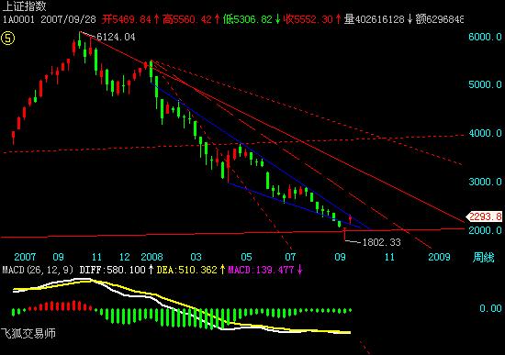Select the 6000.0 price axis label

point(485,37)
